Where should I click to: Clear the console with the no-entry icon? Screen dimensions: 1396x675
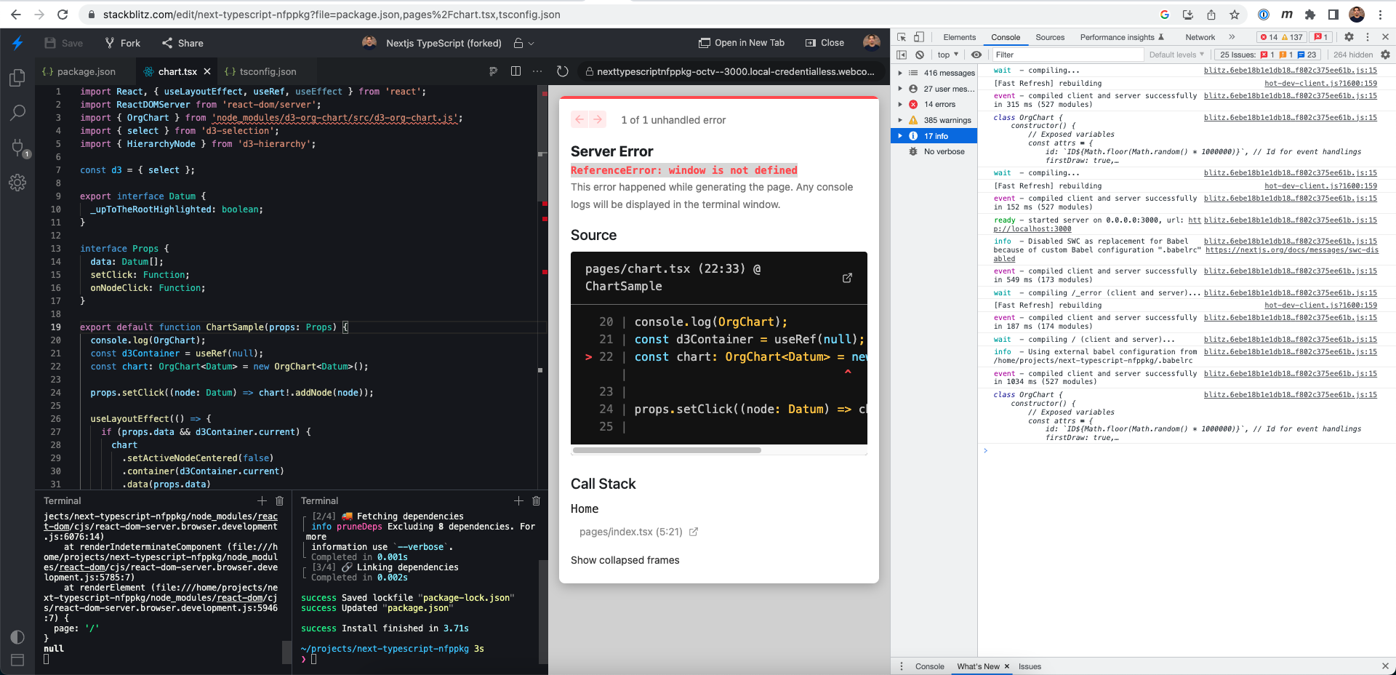[920, 55]
